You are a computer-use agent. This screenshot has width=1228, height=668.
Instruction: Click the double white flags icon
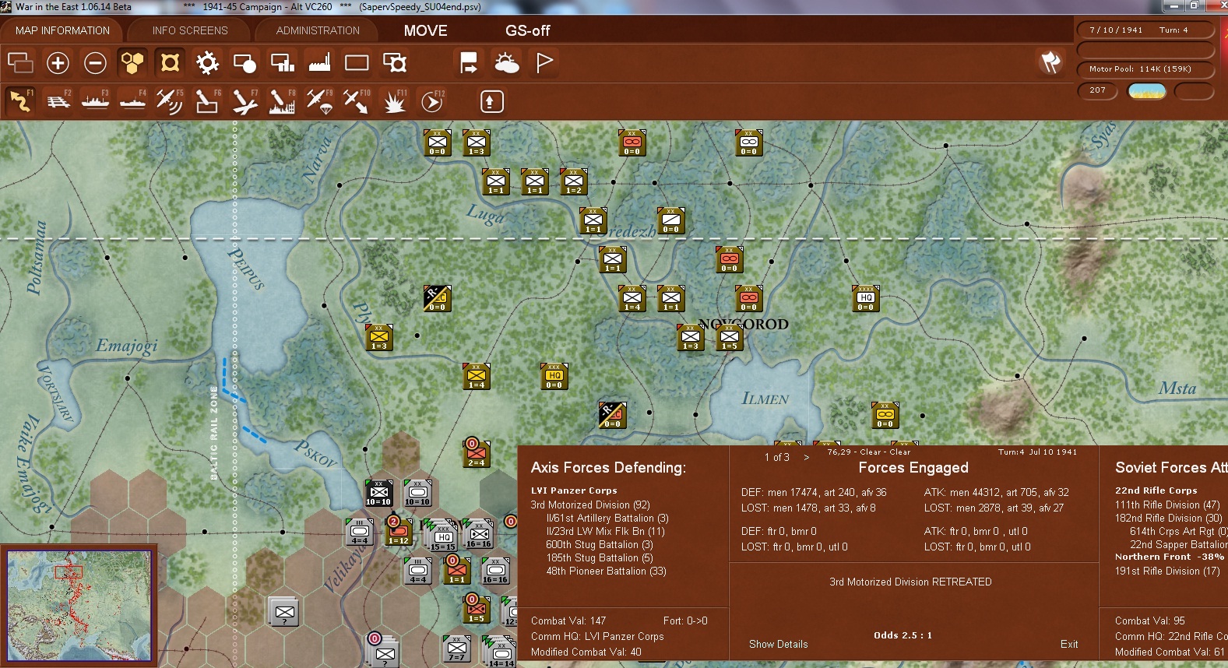coord(1050,62)
